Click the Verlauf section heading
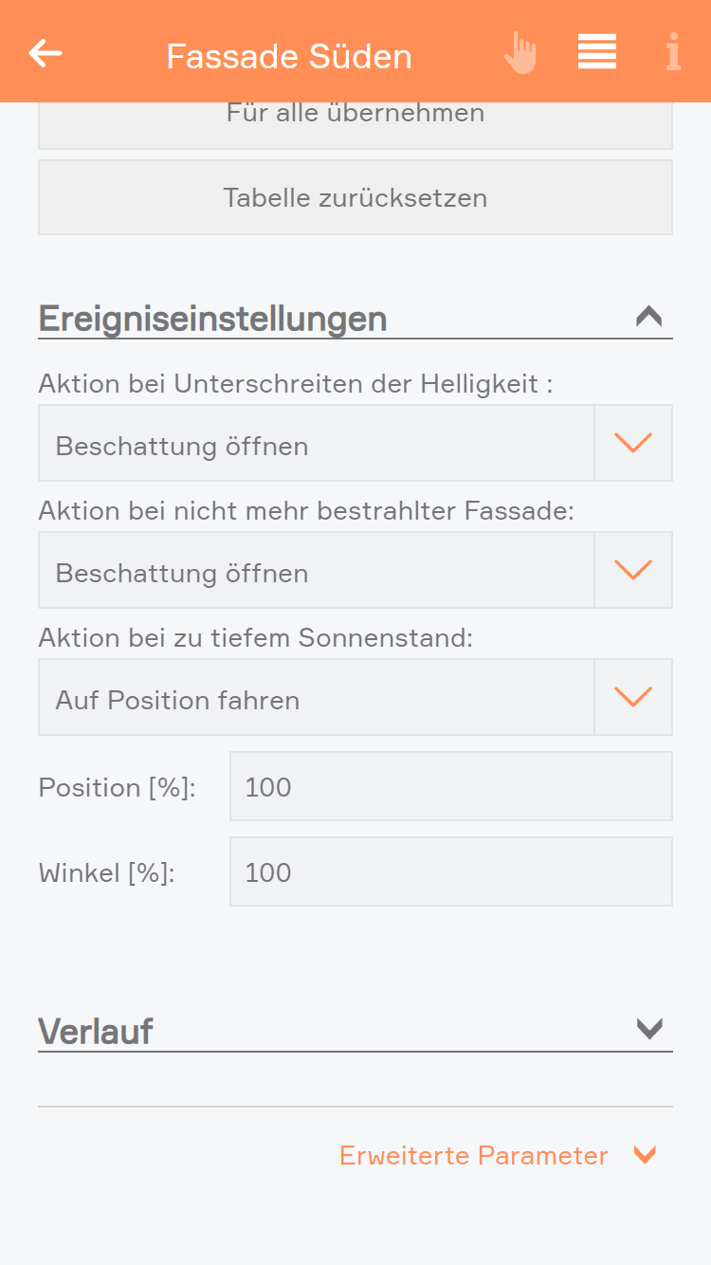 [96, 1031]
